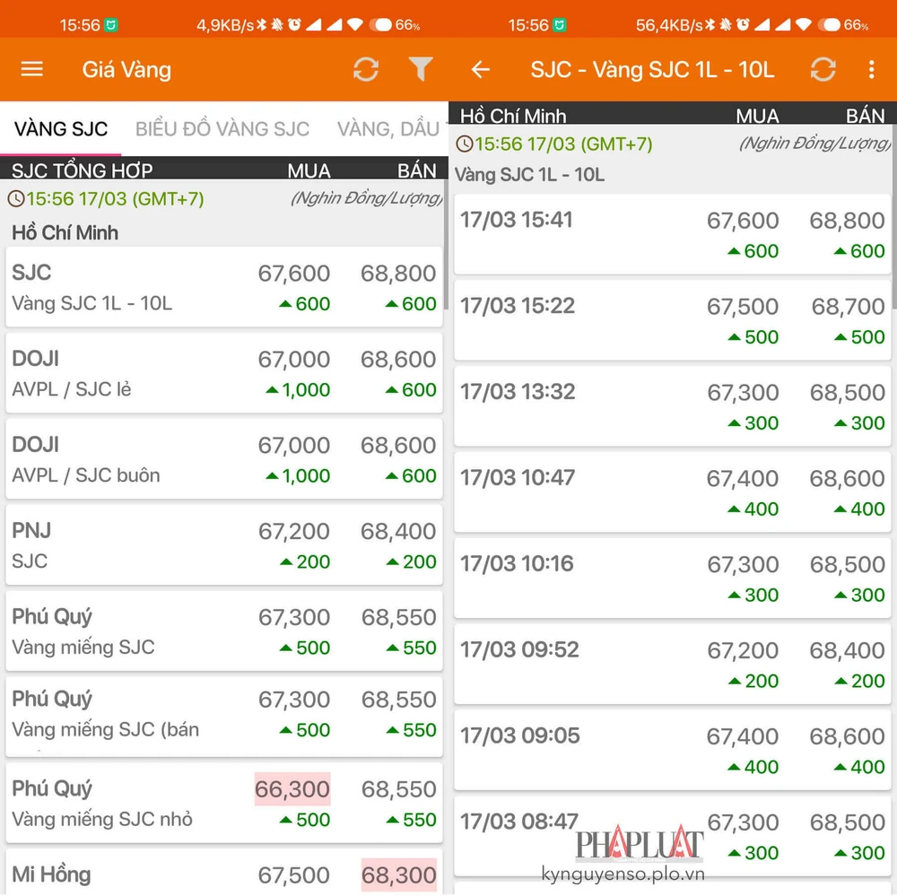The height and width of the screenshot is (896, 897).
Task: Tap the Mi Hồng price row
Action: point(224,874)
